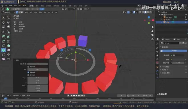Pick the Extrude Region tool
Image resolution: width=188 pixels, height=109 pixels.
(x=4, y=37)
